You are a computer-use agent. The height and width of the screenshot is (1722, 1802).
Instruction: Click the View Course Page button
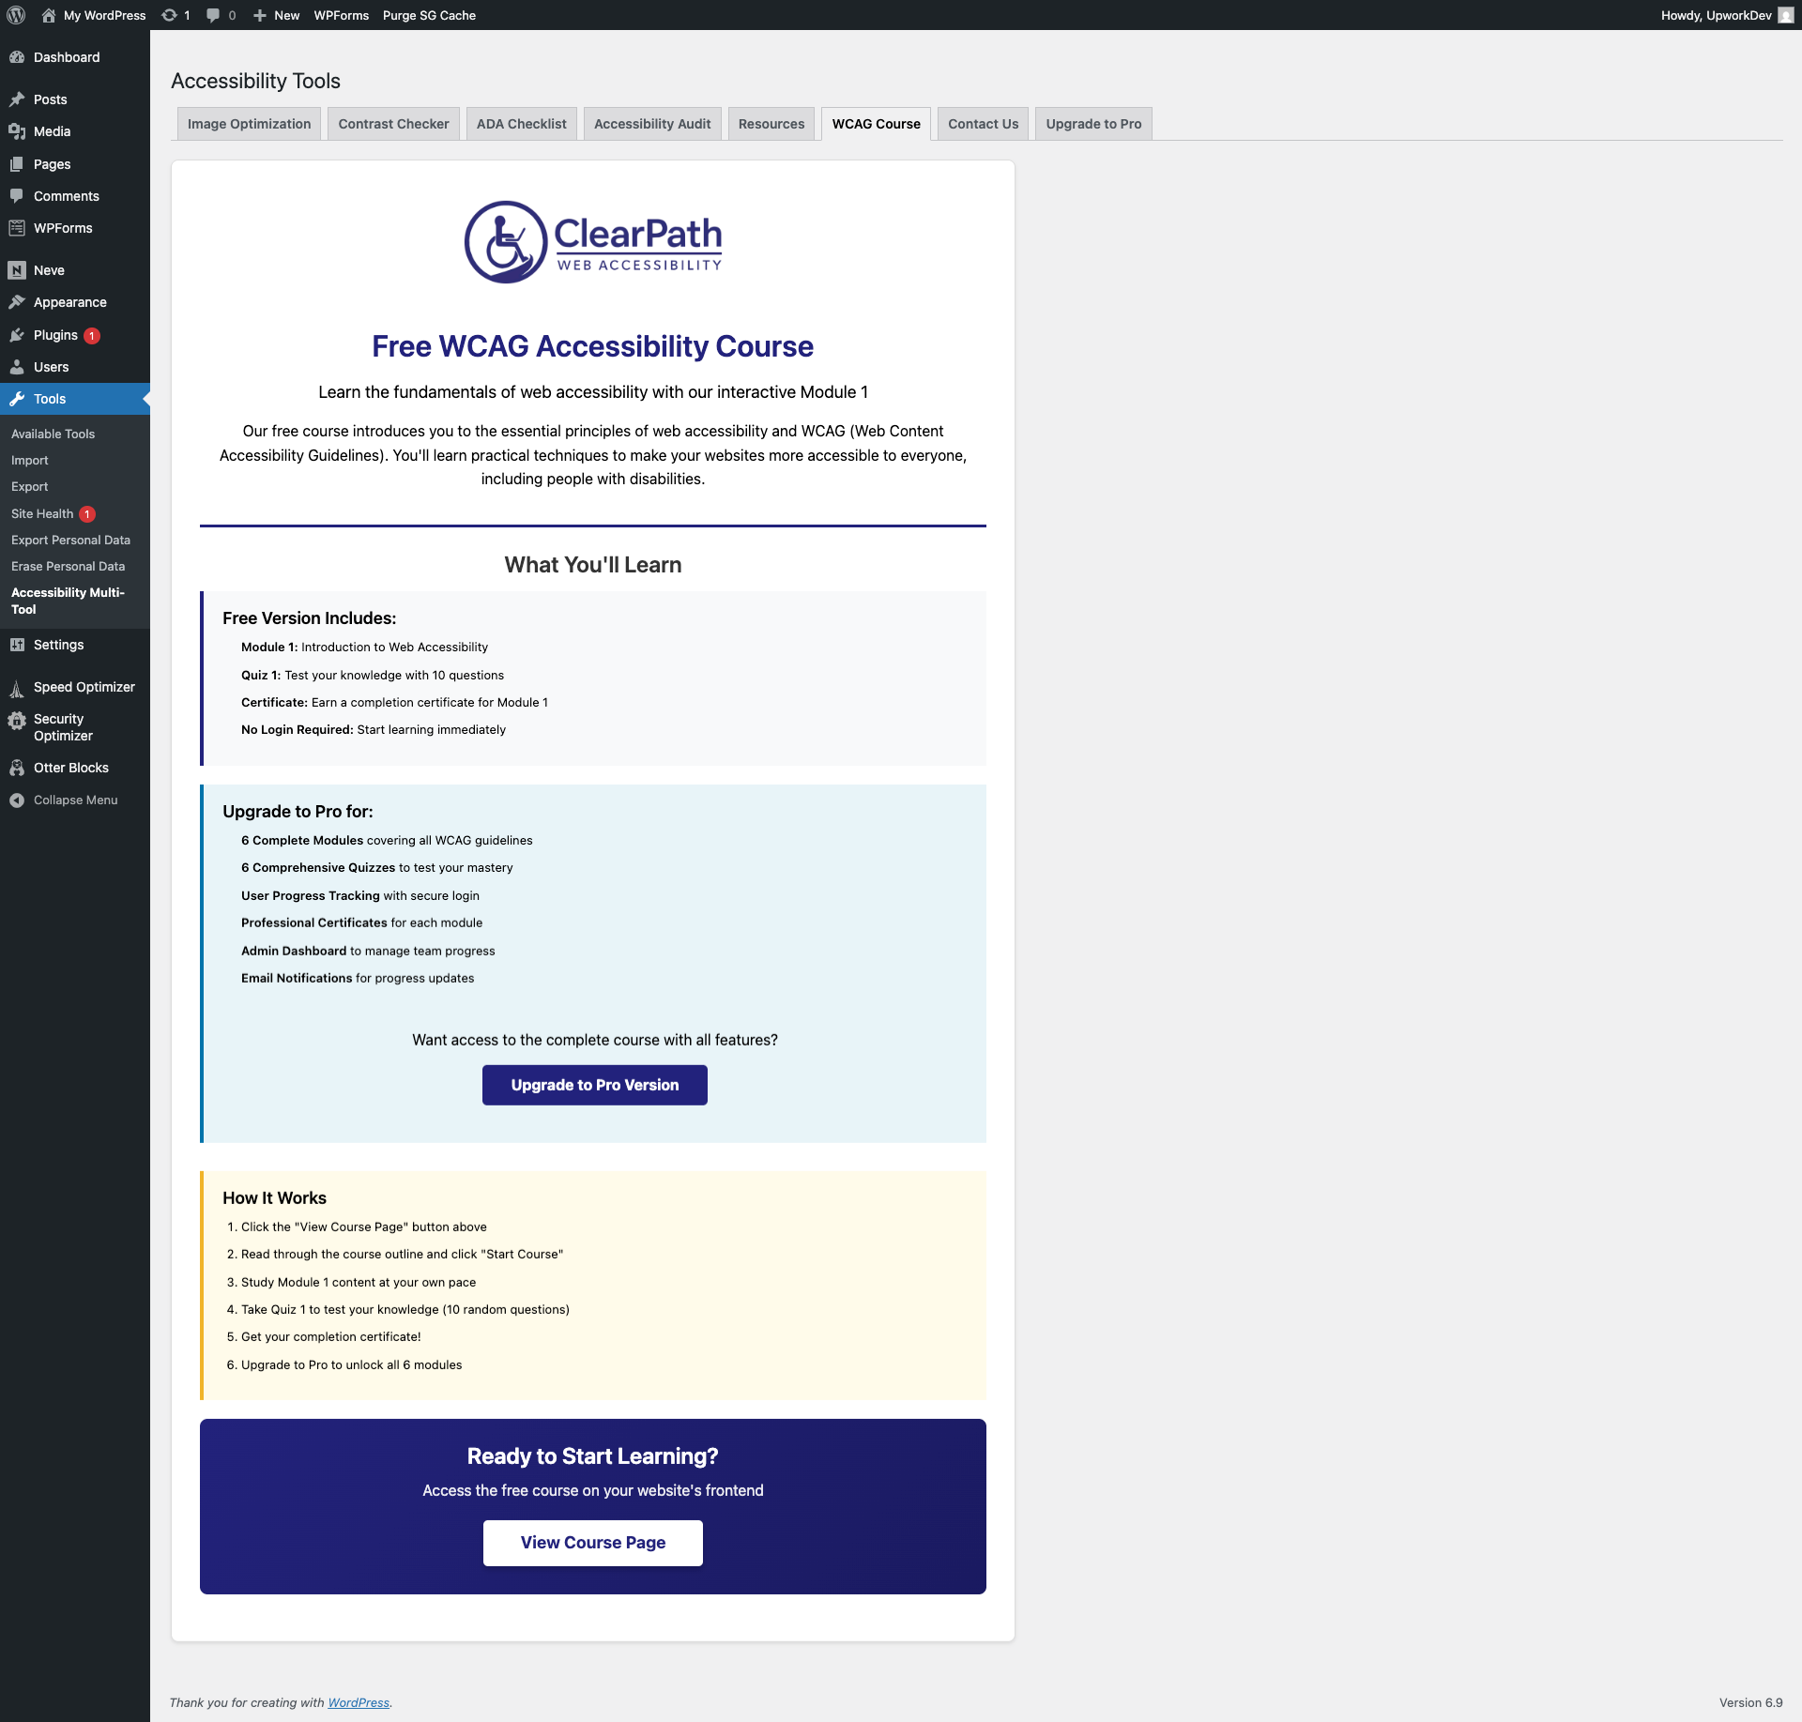[592, 1543]
